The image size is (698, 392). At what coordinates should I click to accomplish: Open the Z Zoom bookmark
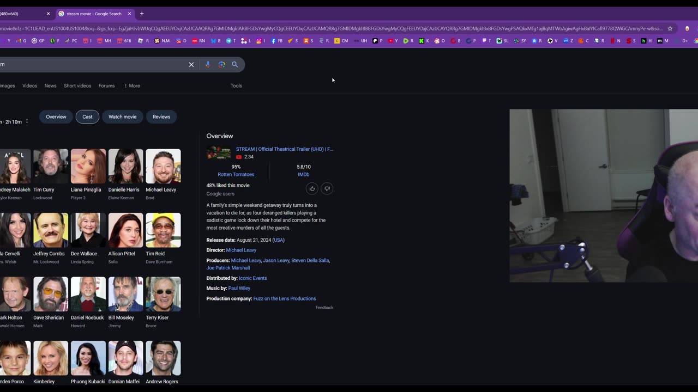[568, 41]
